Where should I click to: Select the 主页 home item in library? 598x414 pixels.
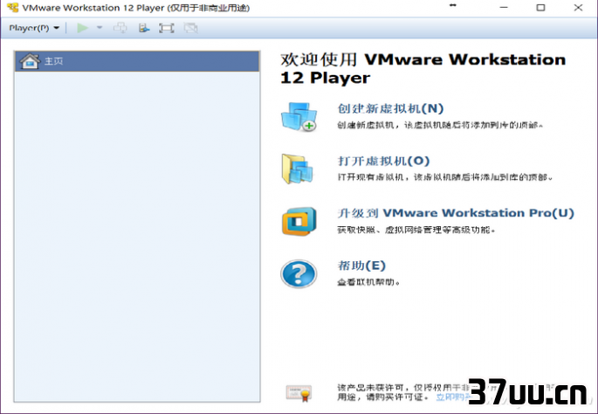coord(137,61)
